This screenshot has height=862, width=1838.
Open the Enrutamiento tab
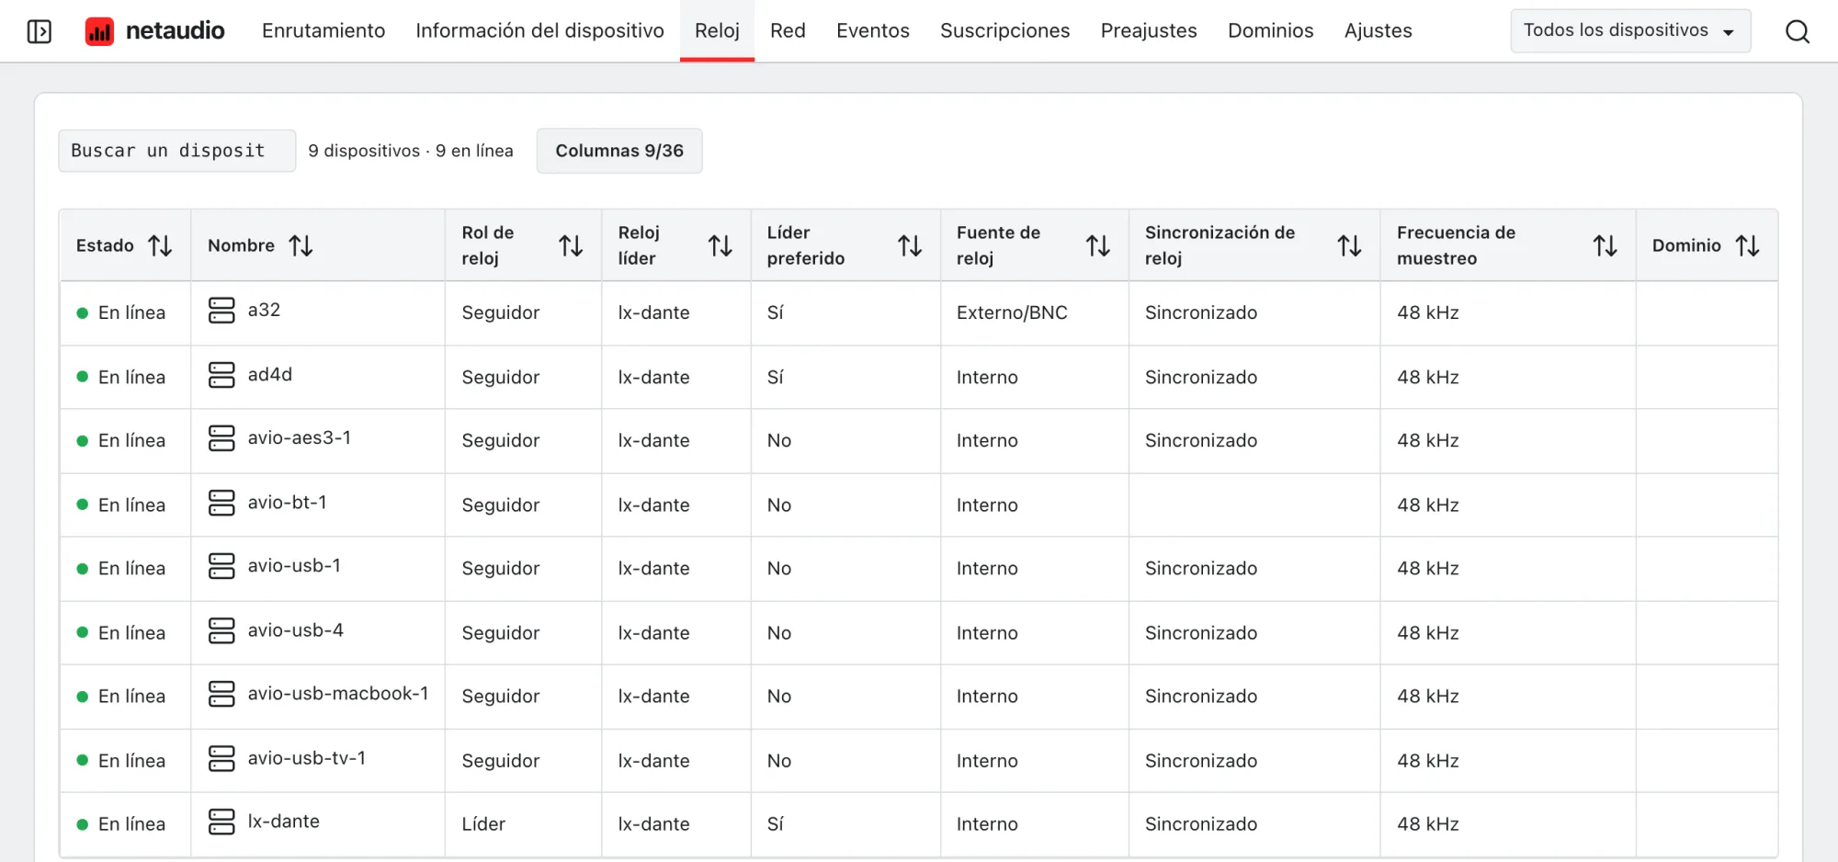tap(323, 30)
